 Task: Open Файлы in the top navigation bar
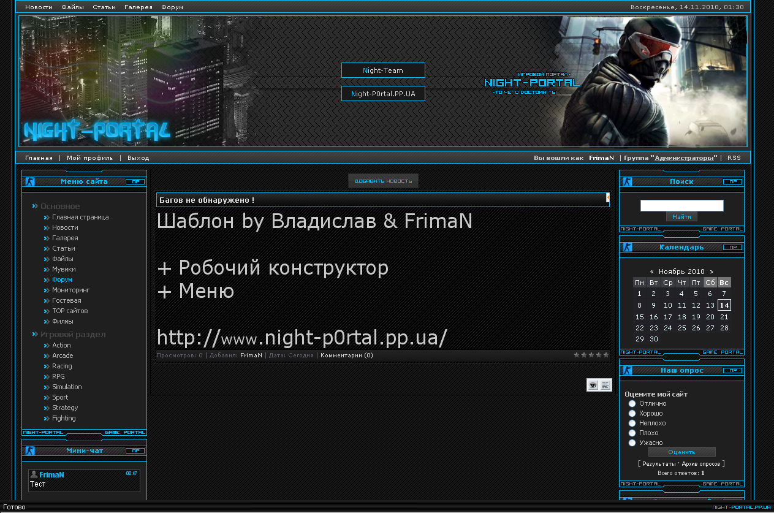(x=73, y=7)
